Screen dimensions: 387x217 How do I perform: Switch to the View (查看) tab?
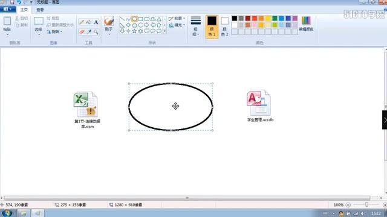point(40,10)
